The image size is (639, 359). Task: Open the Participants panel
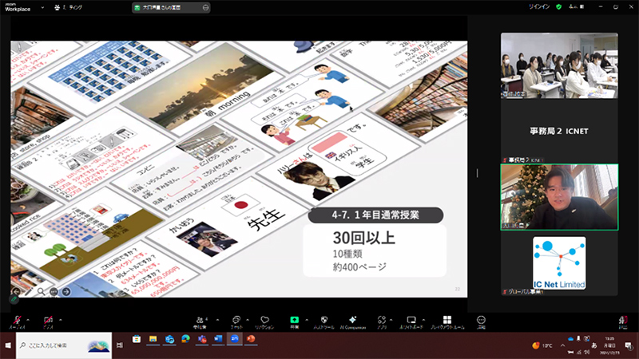(x=200, y=322)
